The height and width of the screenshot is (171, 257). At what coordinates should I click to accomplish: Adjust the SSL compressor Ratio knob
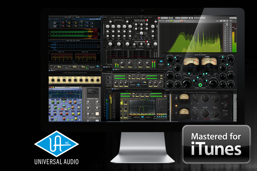tap(88, 113)
